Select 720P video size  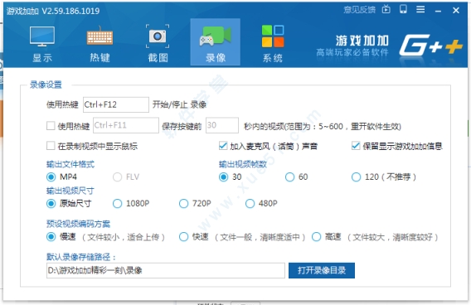click(183, 204)
